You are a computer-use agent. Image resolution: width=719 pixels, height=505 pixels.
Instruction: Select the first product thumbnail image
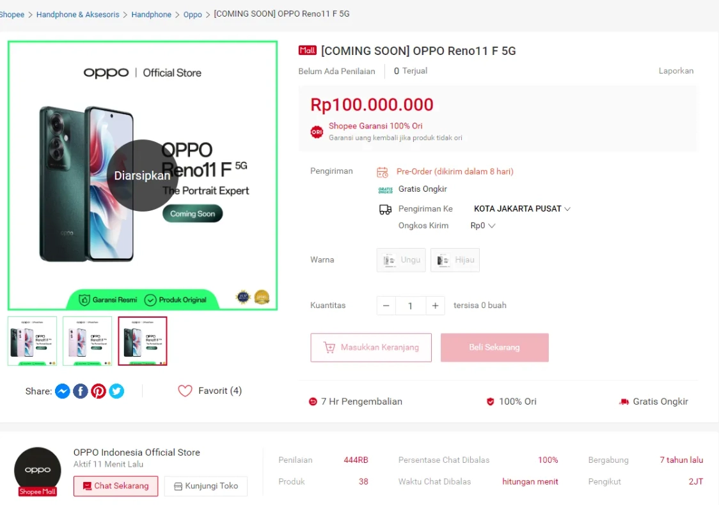32,341
